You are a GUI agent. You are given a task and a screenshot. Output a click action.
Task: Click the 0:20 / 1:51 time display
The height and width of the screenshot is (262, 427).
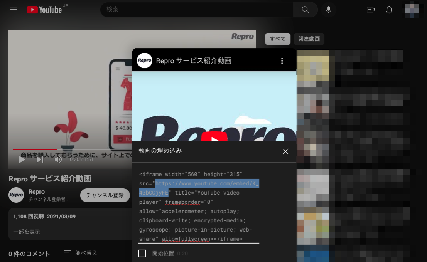click(x=81, y=160)
